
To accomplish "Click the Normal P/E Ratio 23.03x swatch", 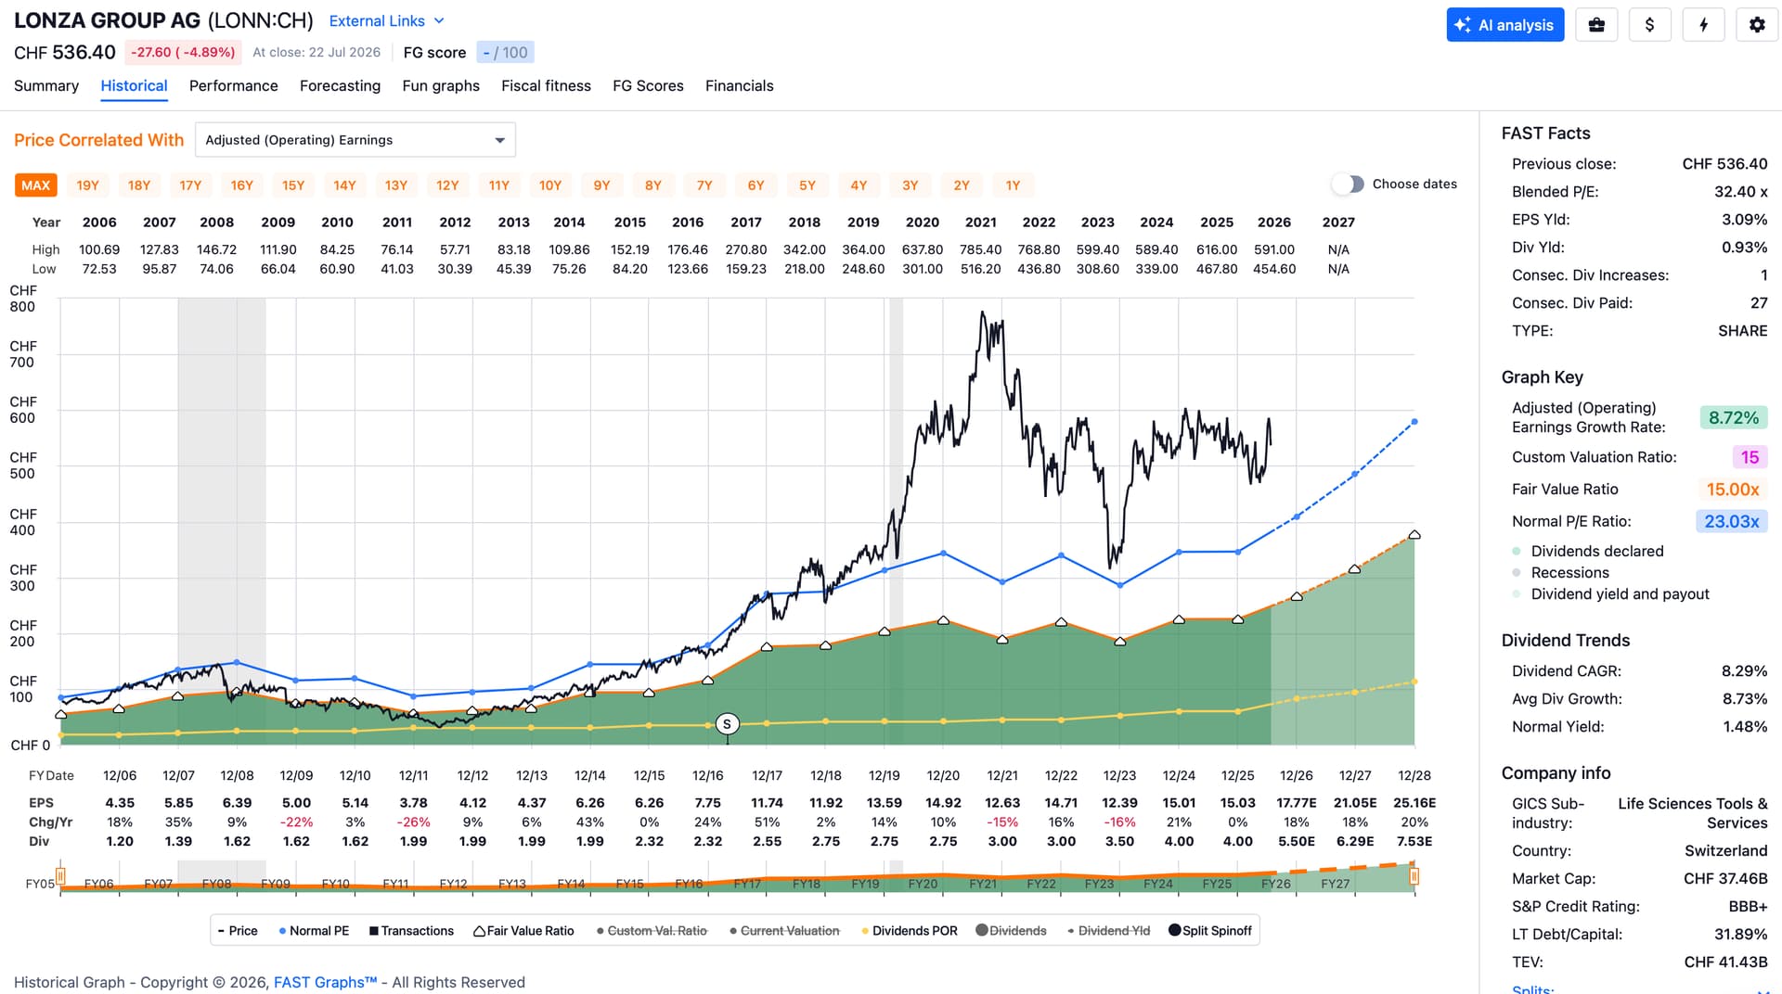I will coord(1732,522).
